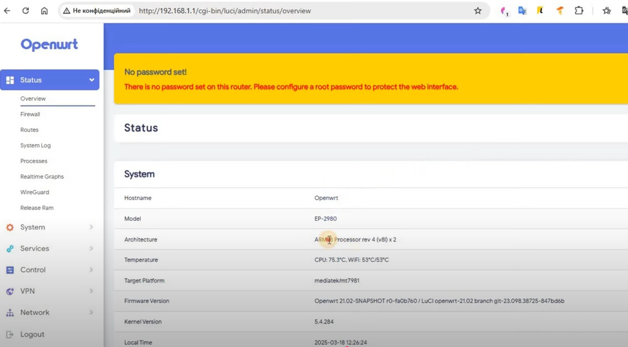Expand the Services menu chevron
This screenshot has height=347, width=628.
pyautogui.click(x=92, y=248)
